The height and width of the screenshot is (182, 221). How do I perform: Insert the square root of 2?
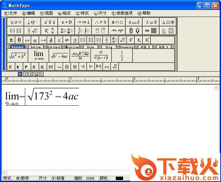click(115, 67)
